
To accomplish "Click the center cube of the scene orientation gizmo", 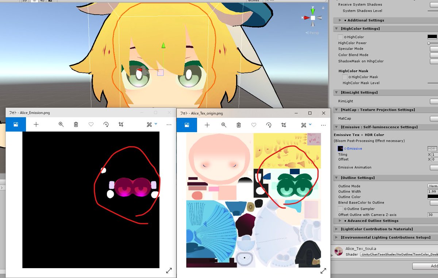I will (x=313, y=18).
